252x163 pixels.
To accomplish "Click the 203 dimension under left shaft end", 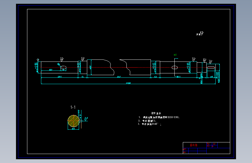I will click(x=60, y=77).
